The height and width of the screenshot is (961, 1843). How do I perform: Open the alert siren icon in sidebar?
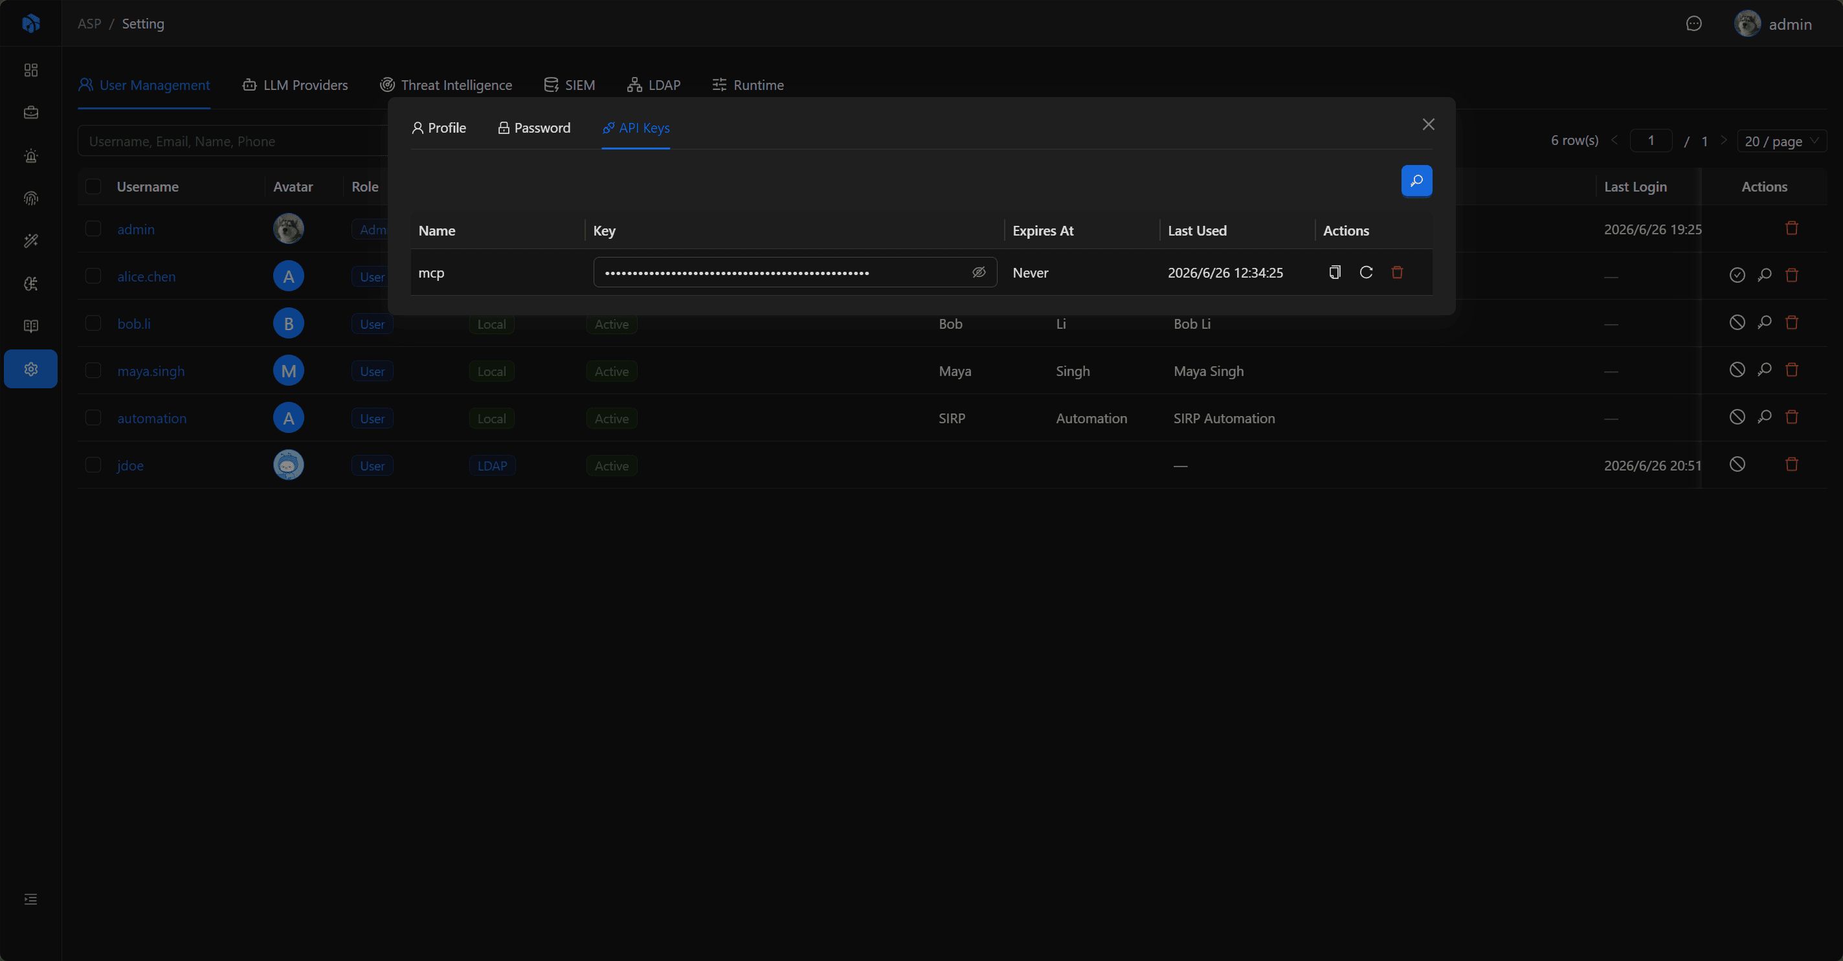point(31,156)
